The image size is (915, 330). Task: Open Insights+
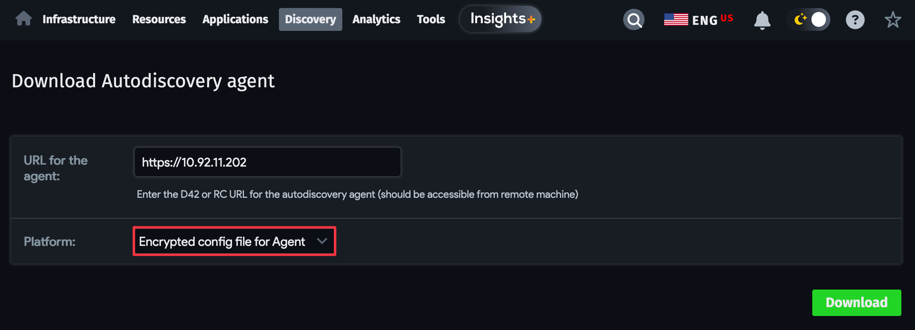tap(500, 18)
